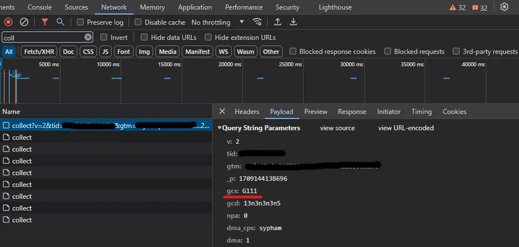Filter by Other requests
Image resolution: width=519 pixels, height=247 pixels.
(271, 51)
